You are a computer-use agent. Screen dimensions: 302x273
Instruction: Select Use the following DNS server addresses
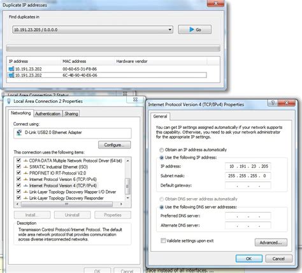tap(161, 207)
